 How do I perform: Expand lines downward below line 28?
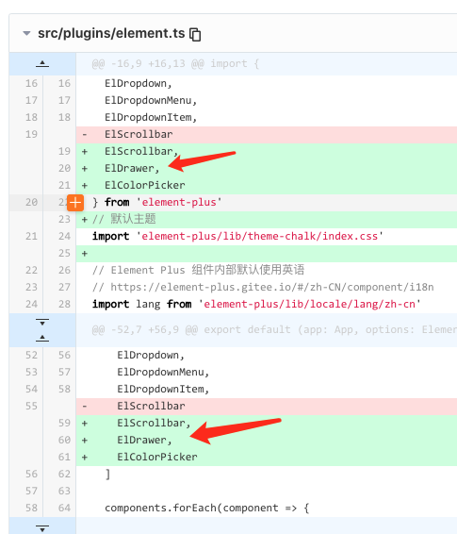(42, 322)
